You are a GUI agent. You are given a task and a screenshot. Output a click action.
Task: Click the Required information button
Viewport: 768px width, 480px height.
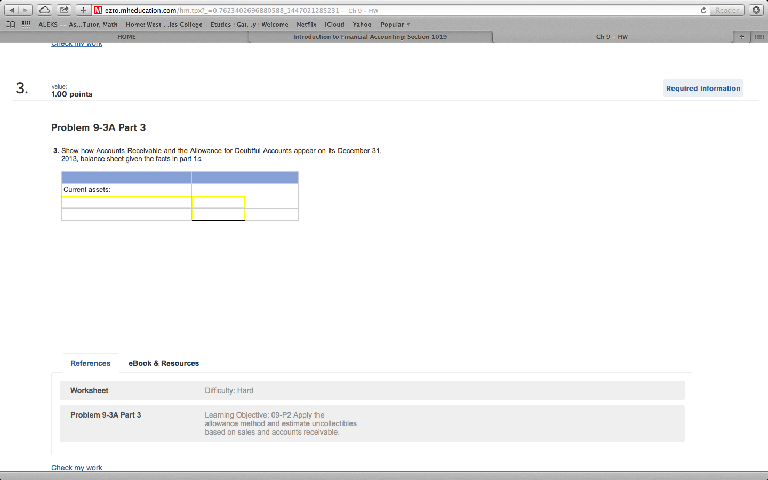click(703, 89)
